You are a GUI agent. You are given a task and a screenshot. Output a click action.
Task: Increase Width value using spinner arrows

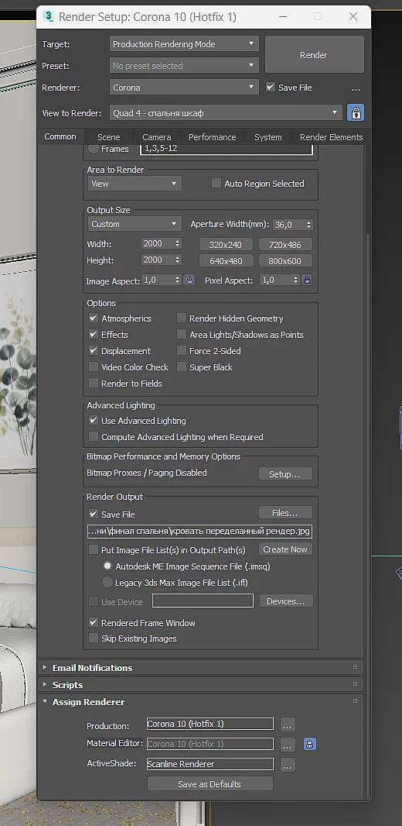[178, 241]
